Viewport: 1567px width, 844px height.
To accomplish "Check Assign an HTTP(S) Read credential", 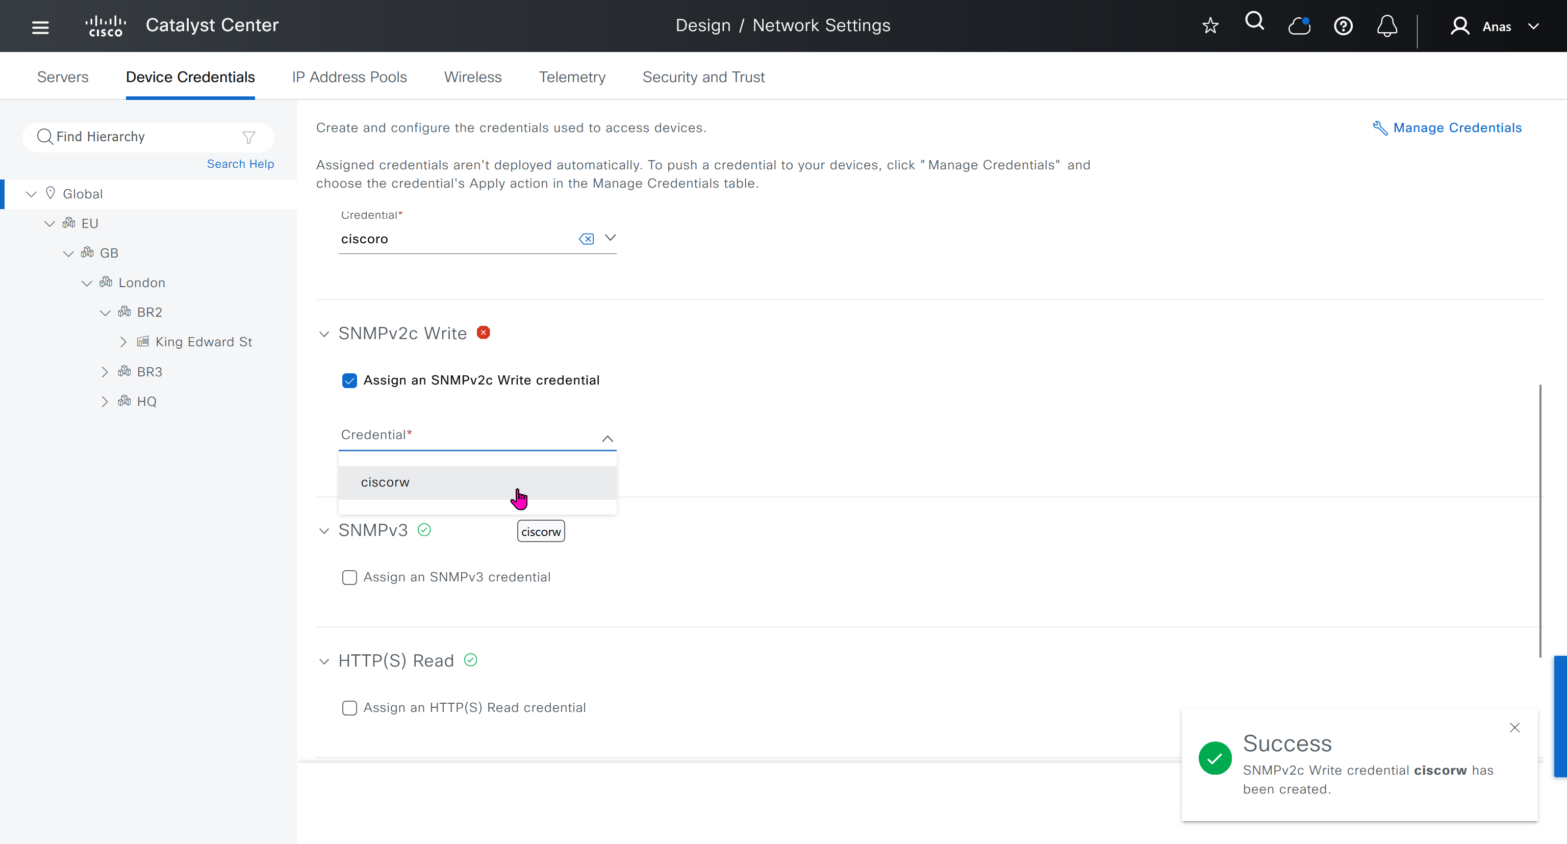I will [x=349, y=708].
